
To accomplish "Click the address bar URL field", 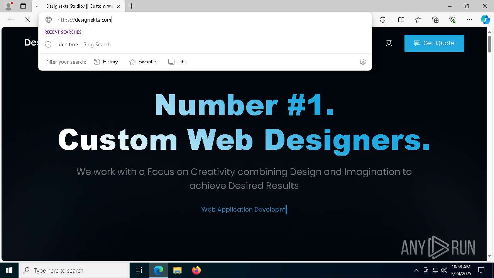I will [205, 20].
